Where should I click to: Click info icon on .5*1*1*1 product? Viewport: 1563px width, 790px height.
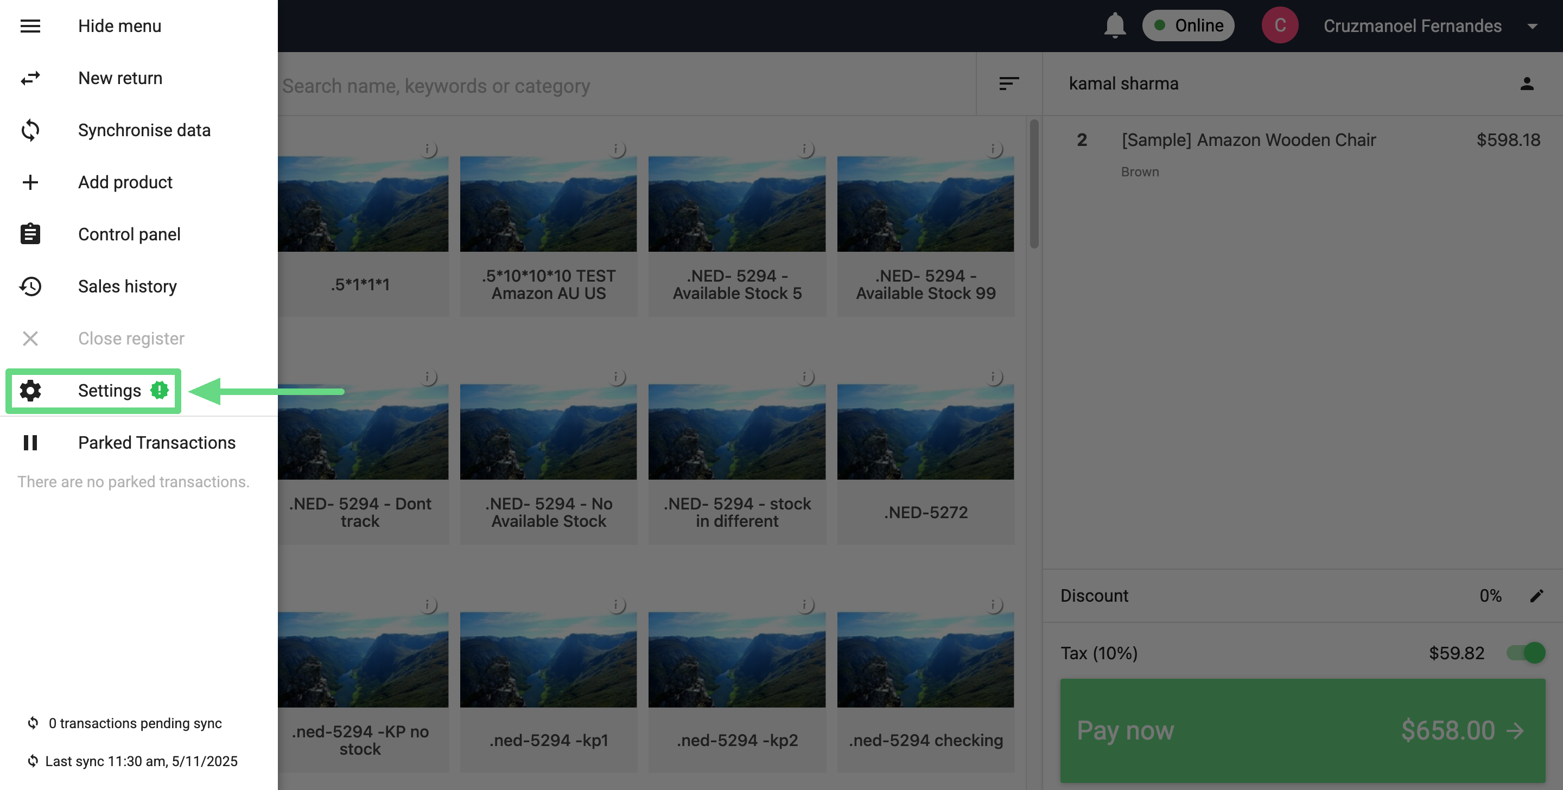coord(428,149)
